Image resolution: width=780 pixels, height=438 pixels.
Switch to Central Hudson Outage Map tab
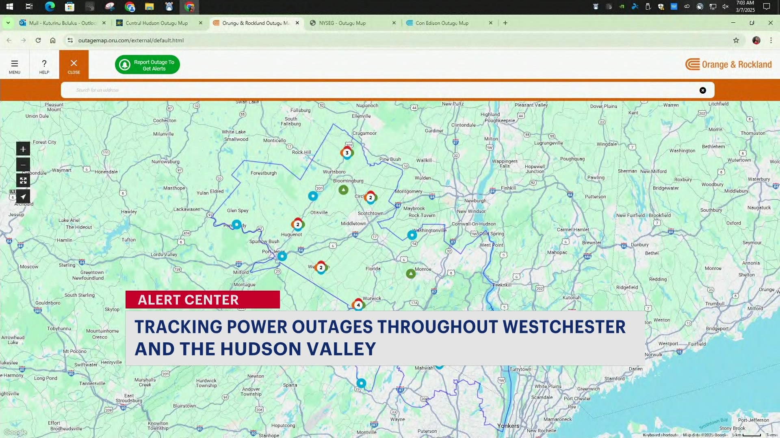(x=157, y=23)
